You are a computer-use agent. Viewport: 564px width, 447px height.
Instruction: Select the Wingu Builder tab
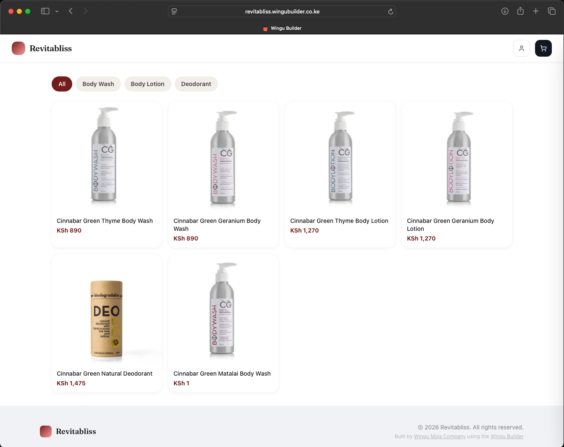click(282, 28)
